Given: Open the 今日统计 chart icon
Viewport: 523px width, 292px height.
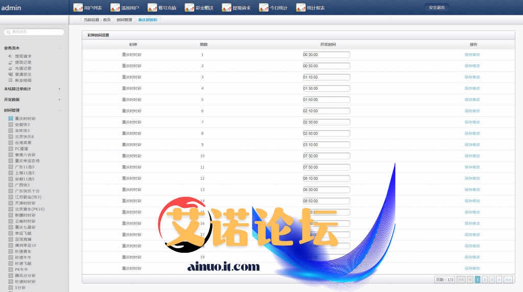Looking at the screenshot, I should [x=264, y=7].
